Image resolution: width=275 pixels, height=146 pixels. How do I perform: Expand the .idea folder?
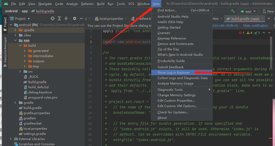[16, 35]
